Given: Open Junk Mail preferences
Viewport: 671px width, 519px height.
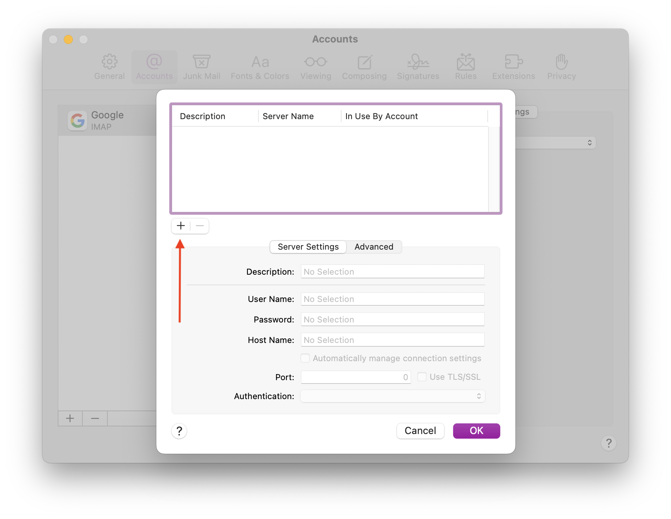Looking at the screenshot, I should pos(202,67).
